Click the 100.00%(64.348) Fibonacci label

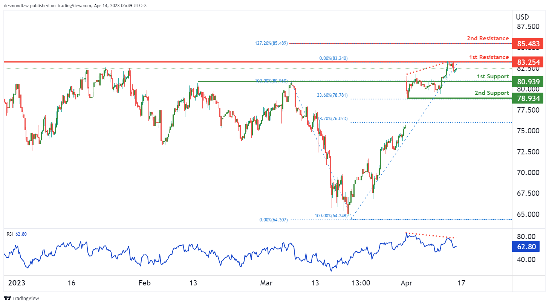(332, 216)
